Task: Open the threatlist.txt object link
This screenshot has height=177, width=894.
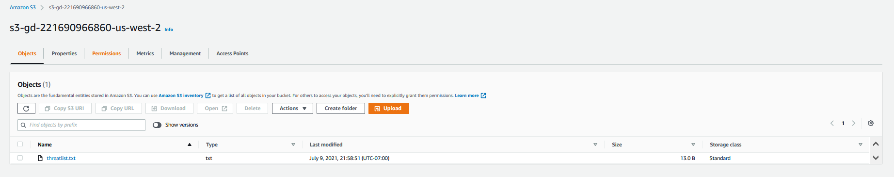Action: click(61, 158)
